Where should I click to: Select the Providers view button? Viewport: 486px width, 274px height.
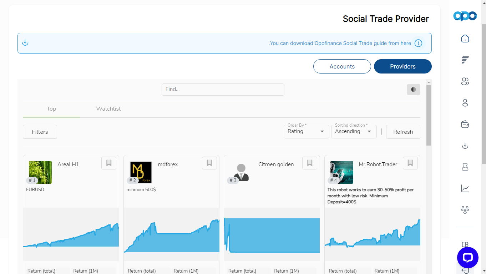403,66
